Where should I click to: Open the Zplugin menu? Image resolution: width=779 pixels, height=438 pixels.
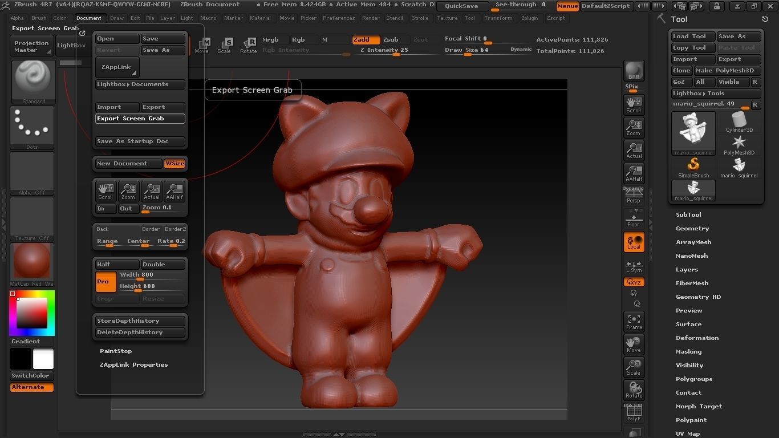point(529,18)
